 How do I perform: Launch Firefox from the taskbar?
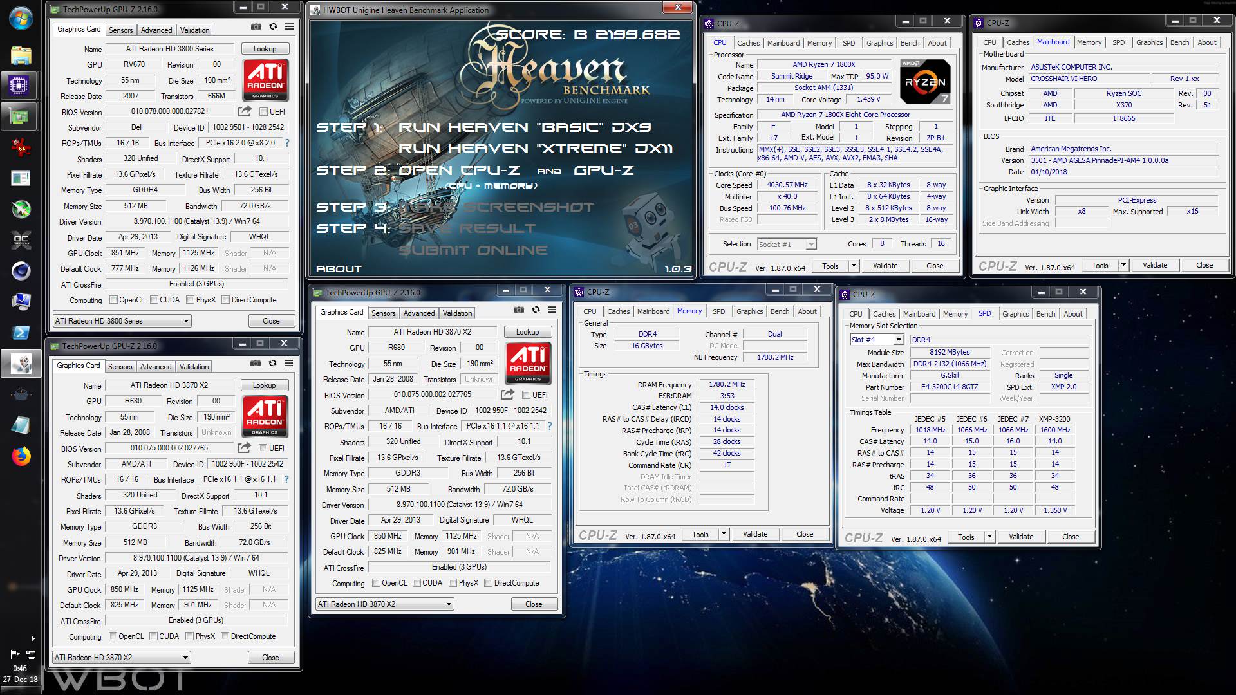[21, 456]
